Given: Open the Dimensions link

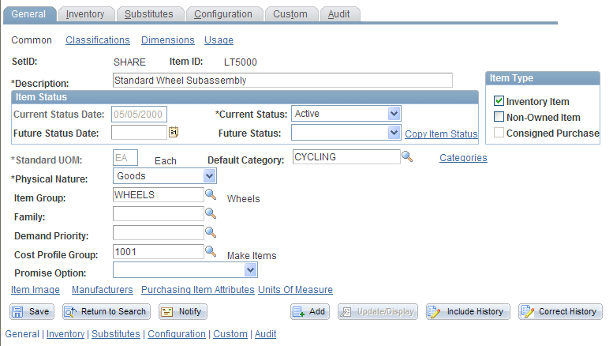Looking at the screenshot, I should [168, 40].
